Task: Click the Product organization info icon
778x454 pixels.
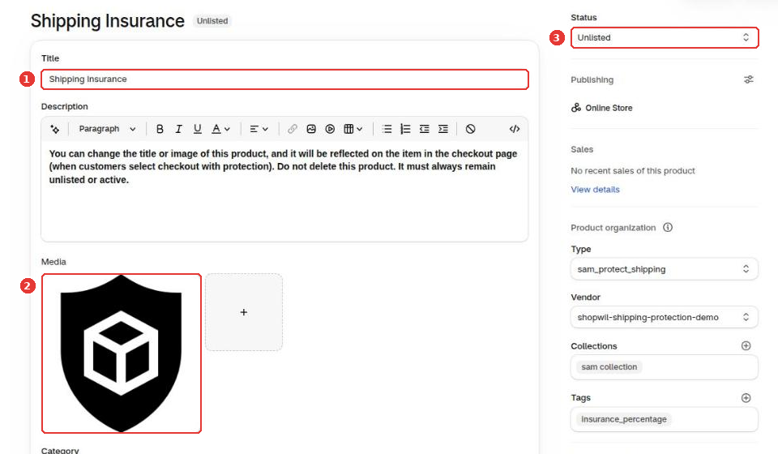Action: [668, 227]
